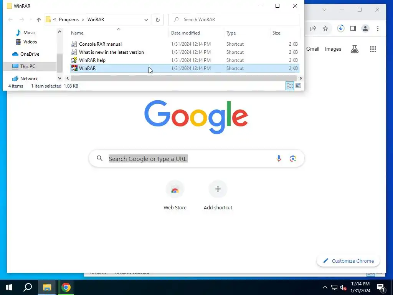Open network status tray icon

(x=334, y=287)
